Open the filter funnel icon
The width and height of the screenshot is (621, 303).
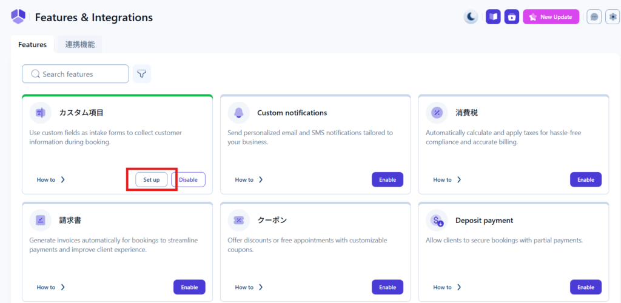click(142, 74)
